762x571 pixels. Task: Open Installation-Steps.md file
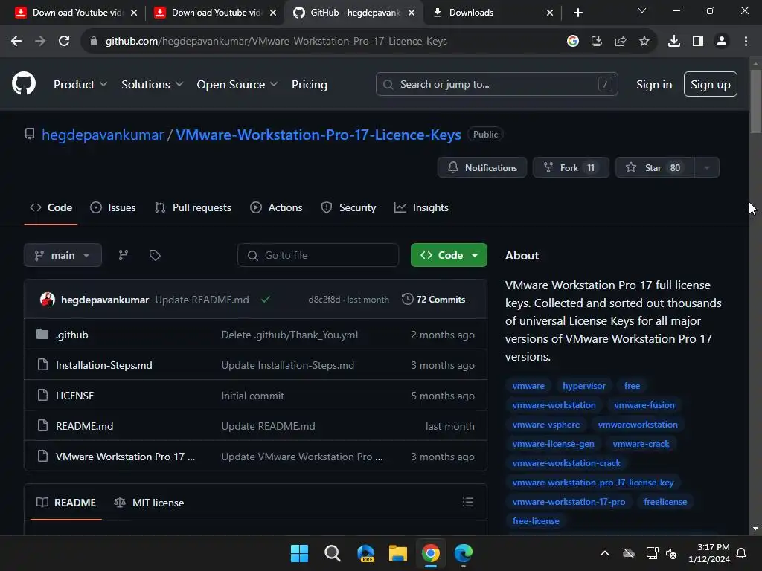104,365
